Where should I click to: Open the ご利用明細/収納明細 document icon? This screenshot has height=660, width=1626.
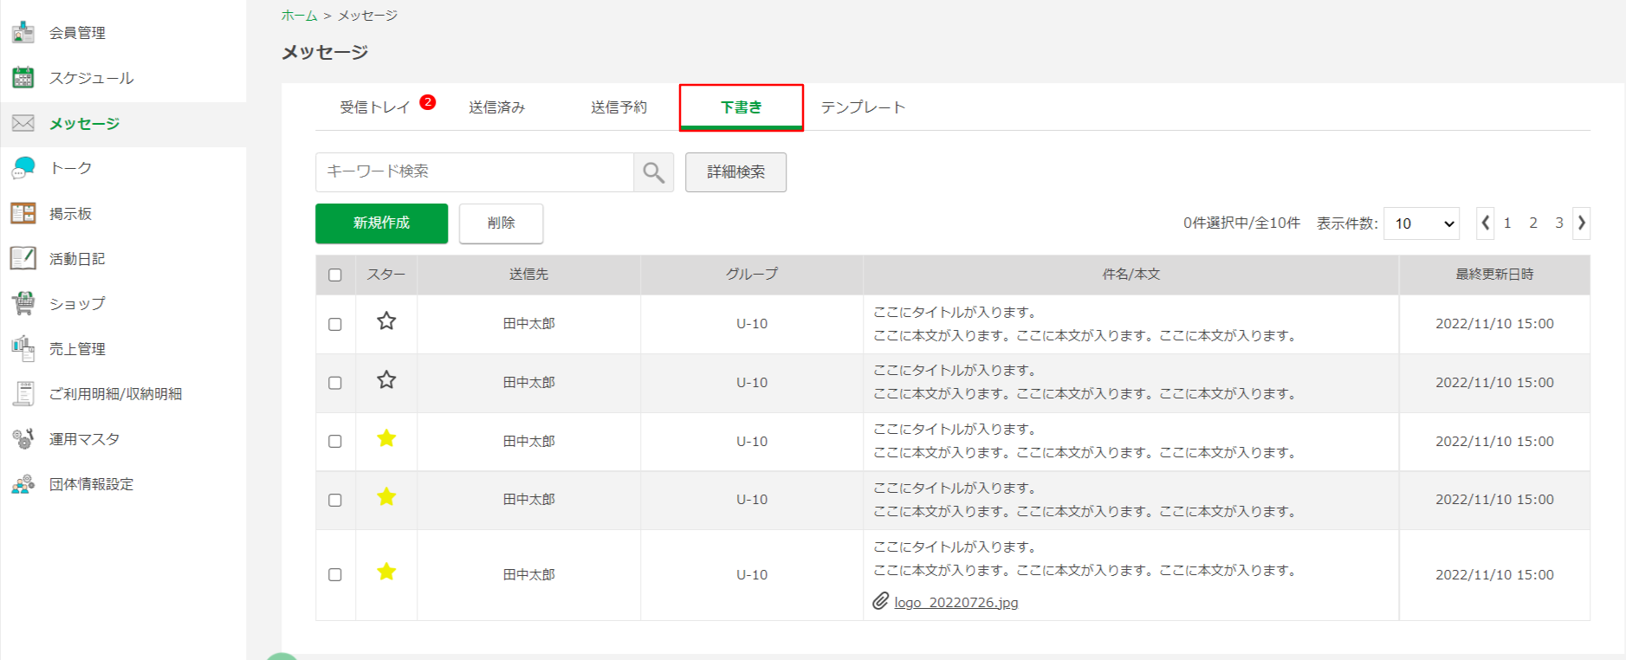pos(23,393)
